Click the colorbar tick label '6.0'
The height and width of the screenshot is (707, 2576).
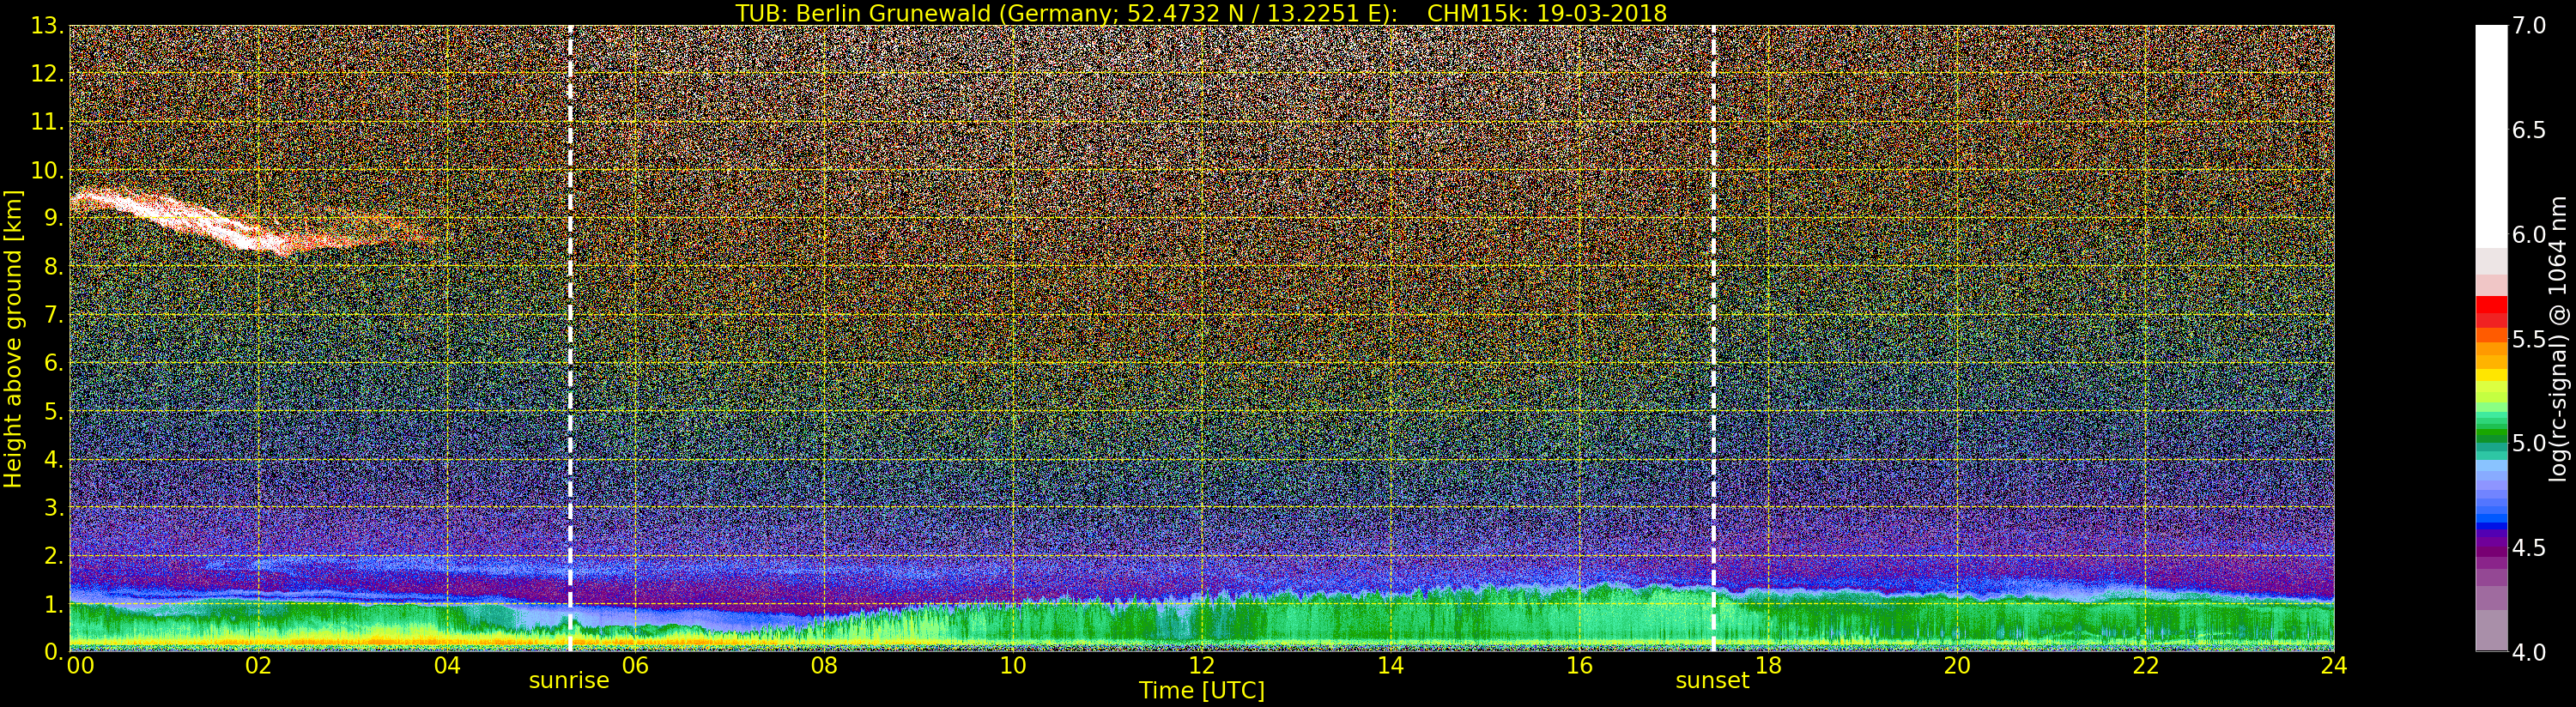[2529, 234]
